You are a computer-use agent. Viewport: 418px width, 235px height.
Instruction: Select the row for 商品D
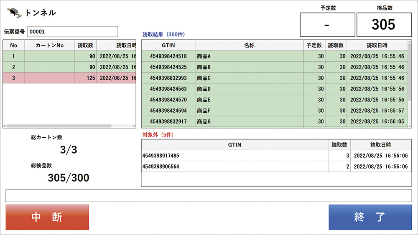(275, 89)
